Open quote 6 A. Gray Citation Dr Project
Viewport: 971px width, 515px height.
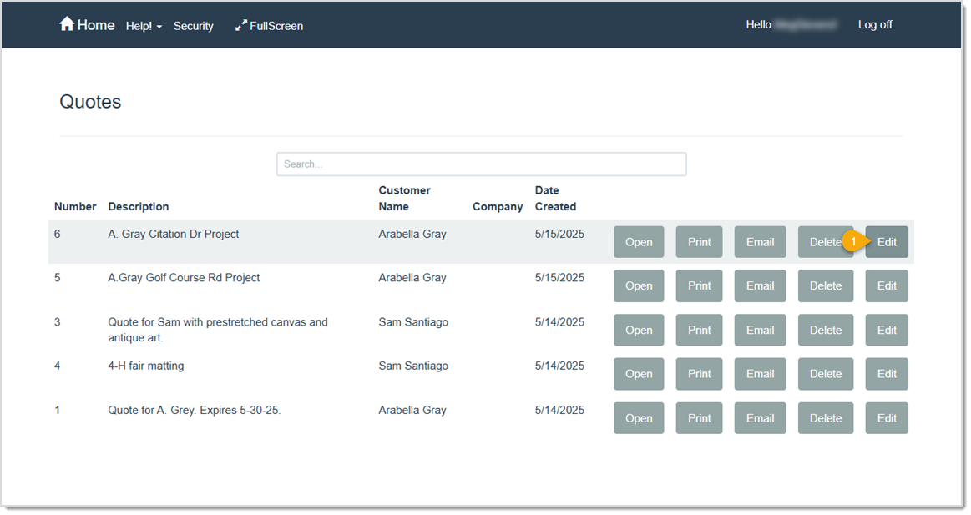pos(639,242)
